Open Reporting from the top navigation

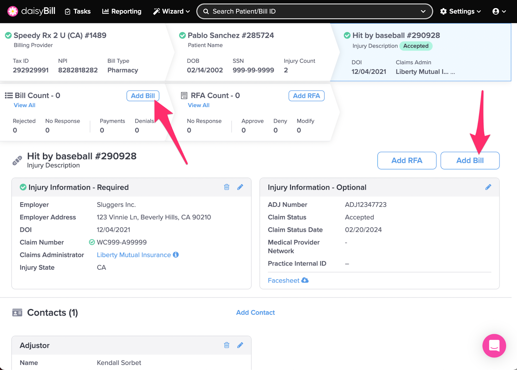click(122, 11)
